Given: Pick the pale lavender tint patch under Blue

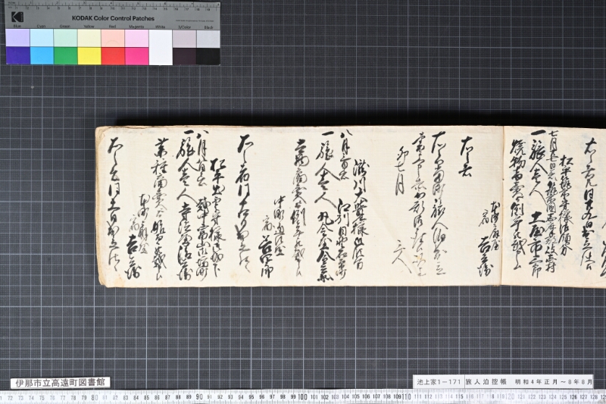Looking at the screenshot, I should (17, 38).
